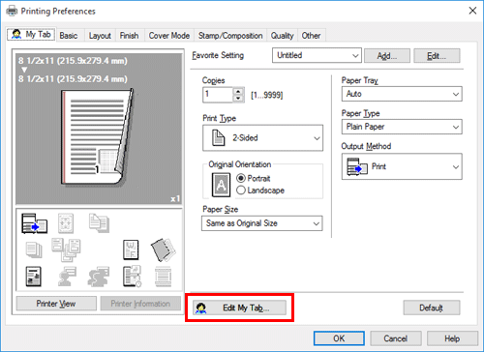
Task: Expand the Paper Size dropdown
Action: click(262, 223)
